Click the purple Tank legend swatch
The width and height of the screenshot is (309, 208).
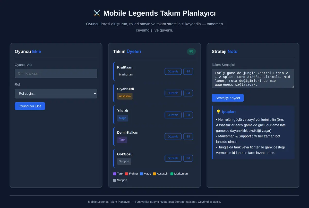[x=115, y=174]
